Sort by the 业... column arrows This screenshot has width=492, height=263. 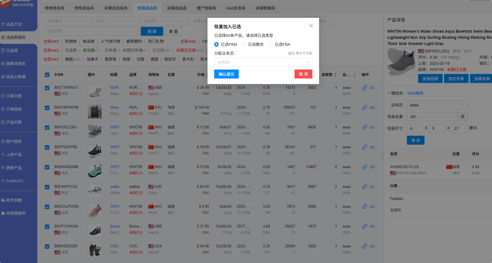[354, 75]
